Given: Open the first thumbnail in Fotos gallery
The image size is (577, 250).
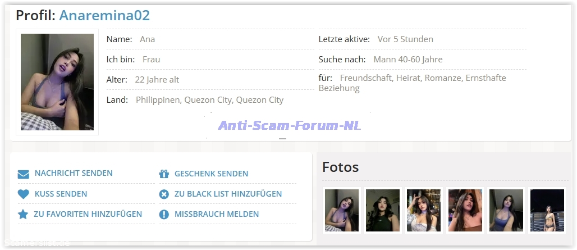Looking at the screenshot, I should pyautogui.click(x=341, y=210).
